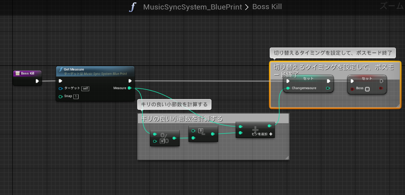Click the add node output pin
Image resolution: width=405 pixels, height=195 pixels.
(x=270, y=126)
